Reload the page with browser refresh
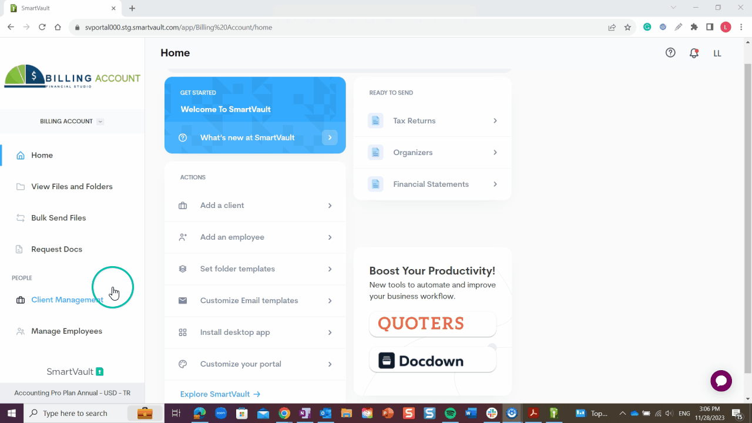The width and height of the screenshot is (752, 423). pos(42,27)
